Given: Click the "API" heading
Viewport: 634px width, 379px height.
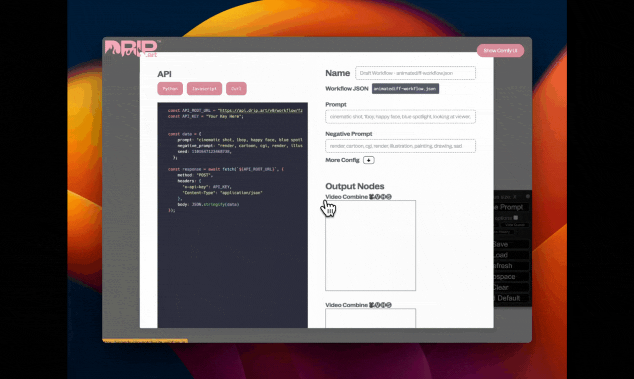Looking at the screenshot, I should coord(164,74).
